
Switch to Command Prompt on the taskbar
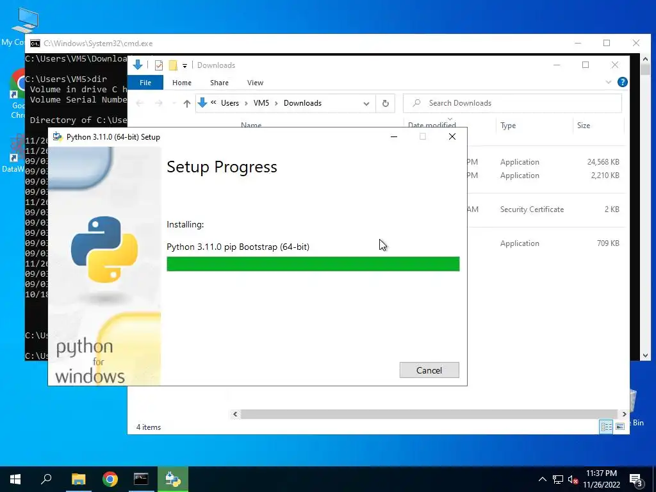coord(141,479)
